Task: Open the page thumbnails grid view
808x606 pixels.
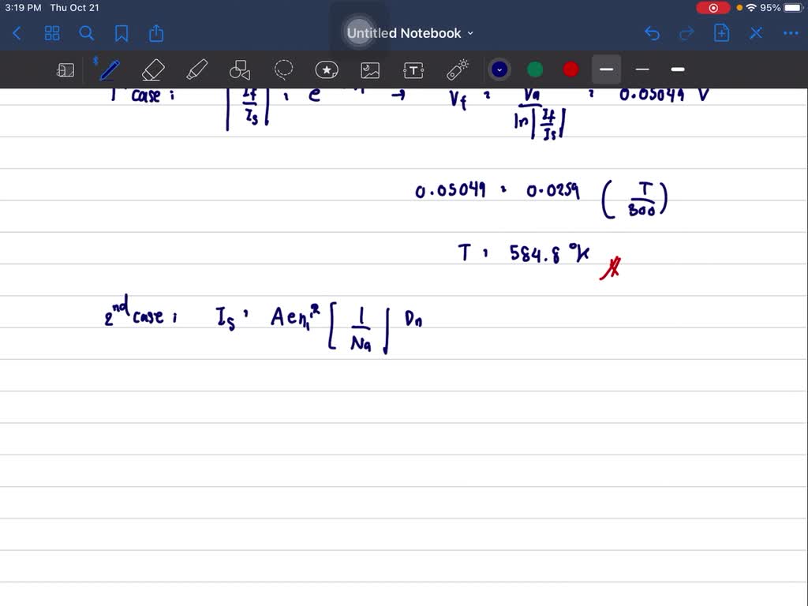Action: 52,33
